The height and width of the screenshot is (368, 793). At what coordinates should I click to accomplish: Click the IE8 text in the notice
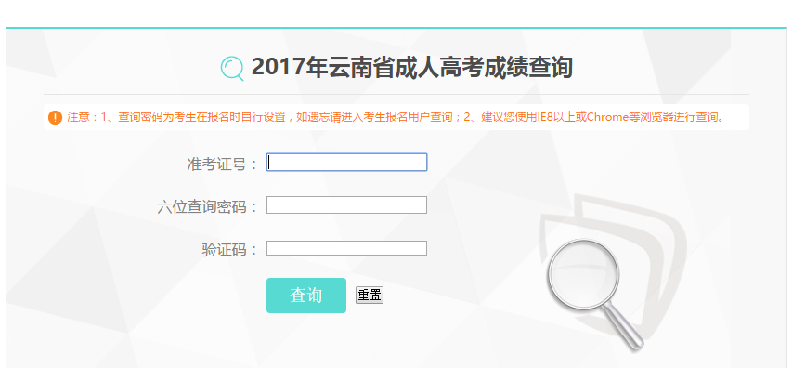point(546,117)
